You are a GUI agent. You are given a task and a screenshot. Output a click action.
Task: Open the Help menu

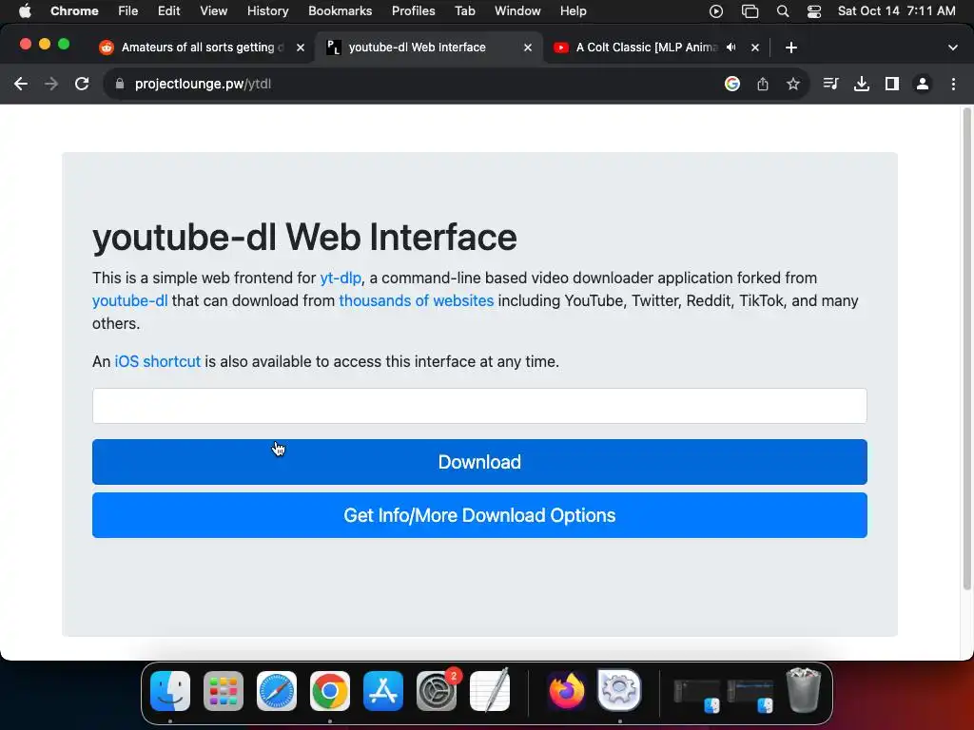pyautogui.click(x=573, y=11)
